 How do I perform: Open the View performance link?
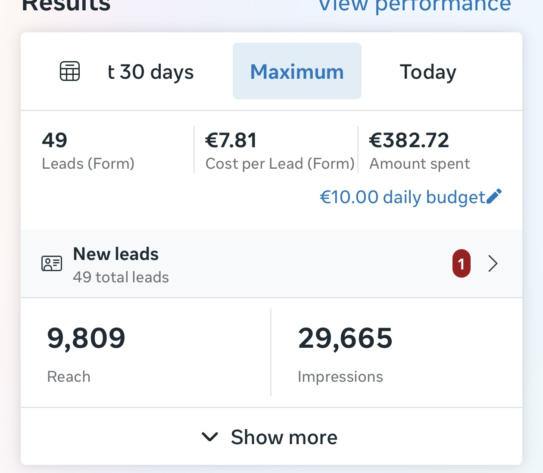tap(415, 6)
